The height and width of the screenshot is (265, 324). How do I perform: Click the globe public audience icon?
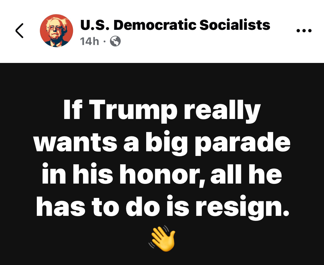coord(115,41)
